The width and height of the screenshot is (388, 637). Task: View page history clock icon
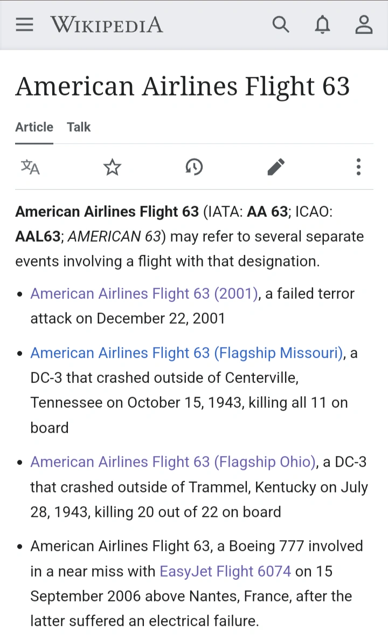pyautogui.click(x=194, y=167)
